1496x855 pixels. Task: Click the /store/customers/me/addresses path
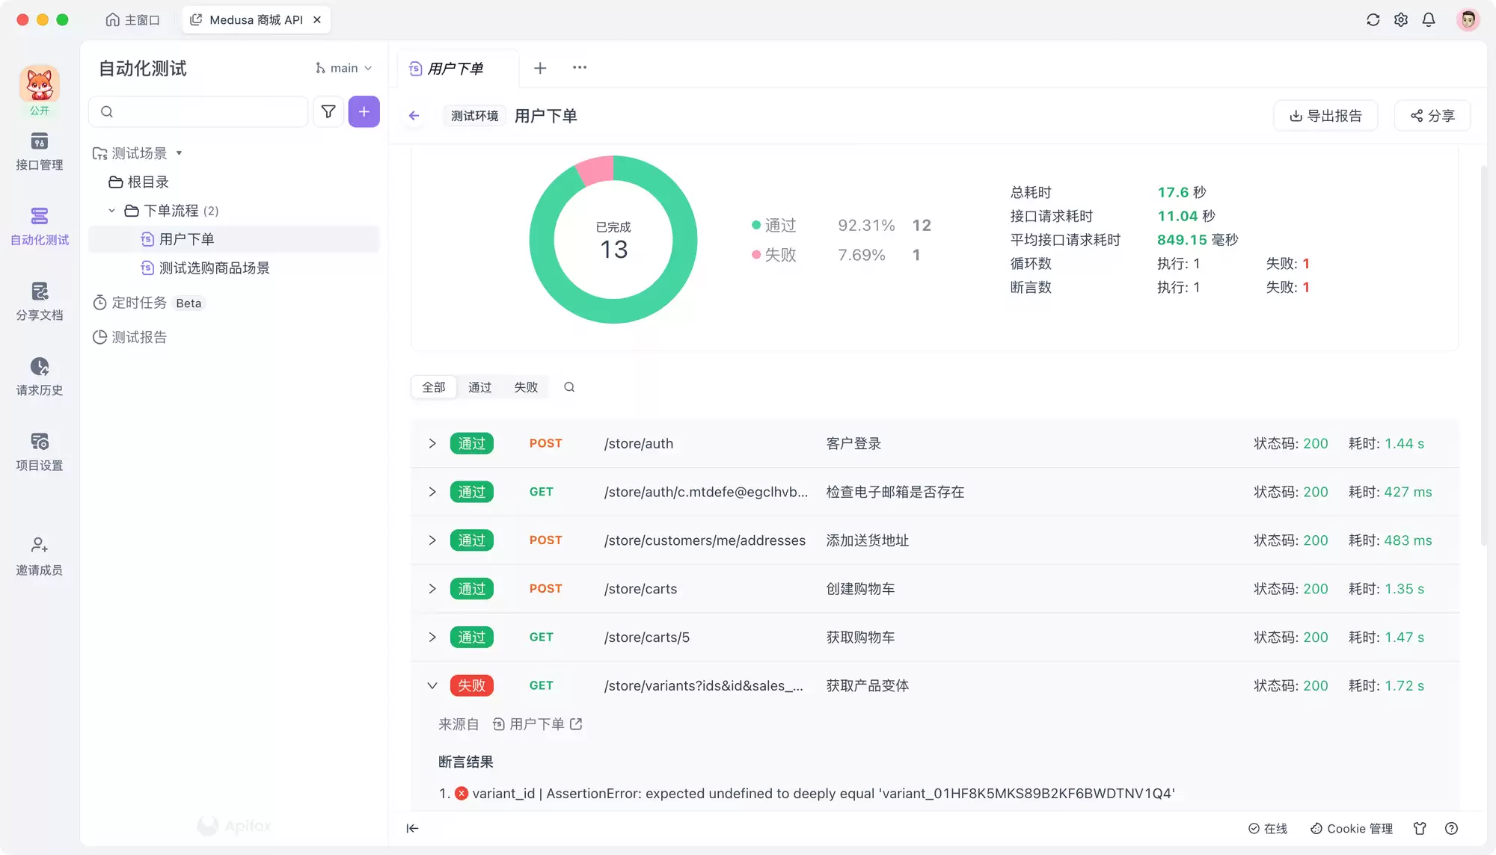point(705,540)
